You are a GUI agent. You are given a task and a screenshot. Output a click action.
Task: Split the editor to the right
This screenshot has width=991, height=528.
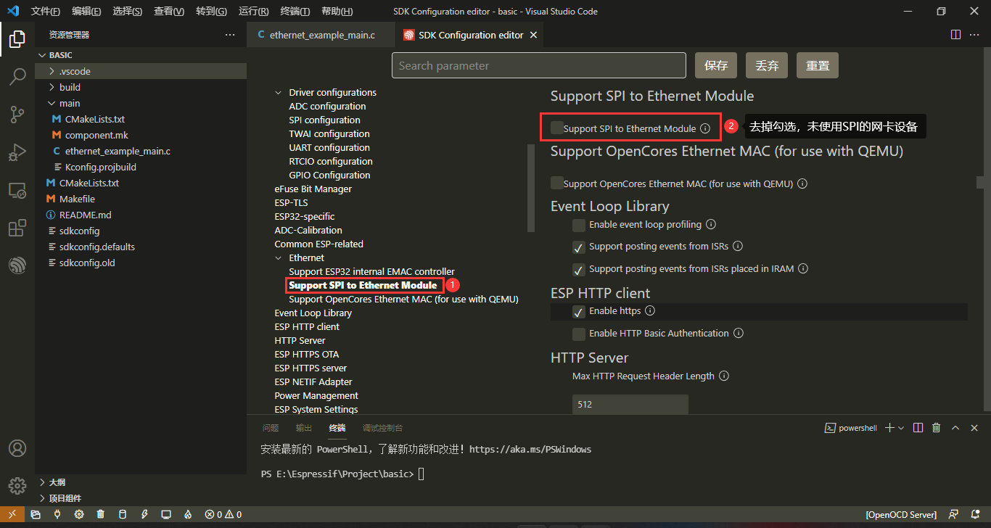coord(955,34)
